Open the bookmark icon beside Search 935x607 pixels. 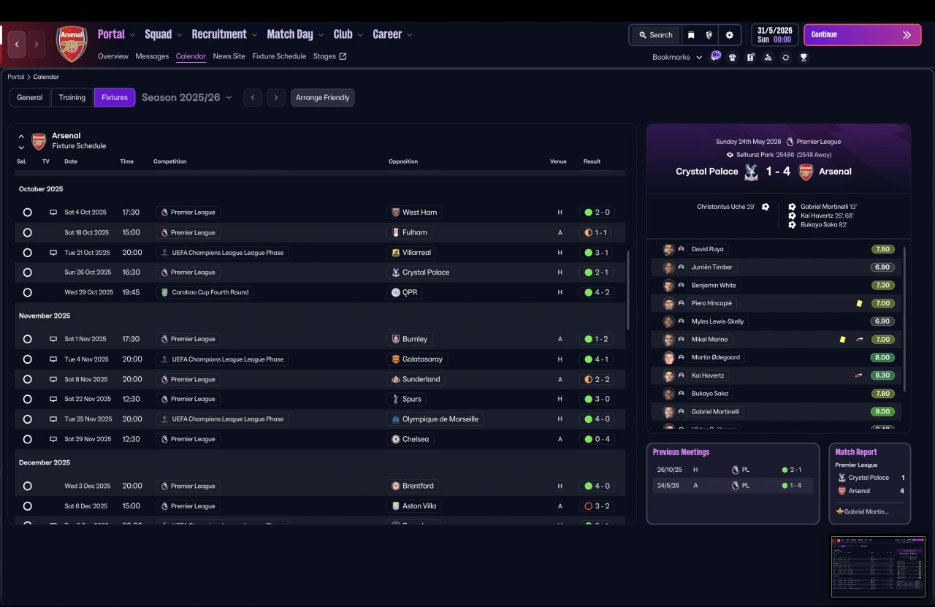(691, 35)
